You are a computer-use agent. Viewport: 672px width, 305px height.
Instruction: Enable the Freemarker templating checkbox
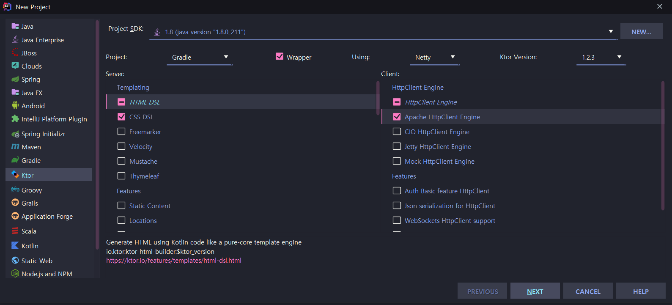(x=121, y=132)
